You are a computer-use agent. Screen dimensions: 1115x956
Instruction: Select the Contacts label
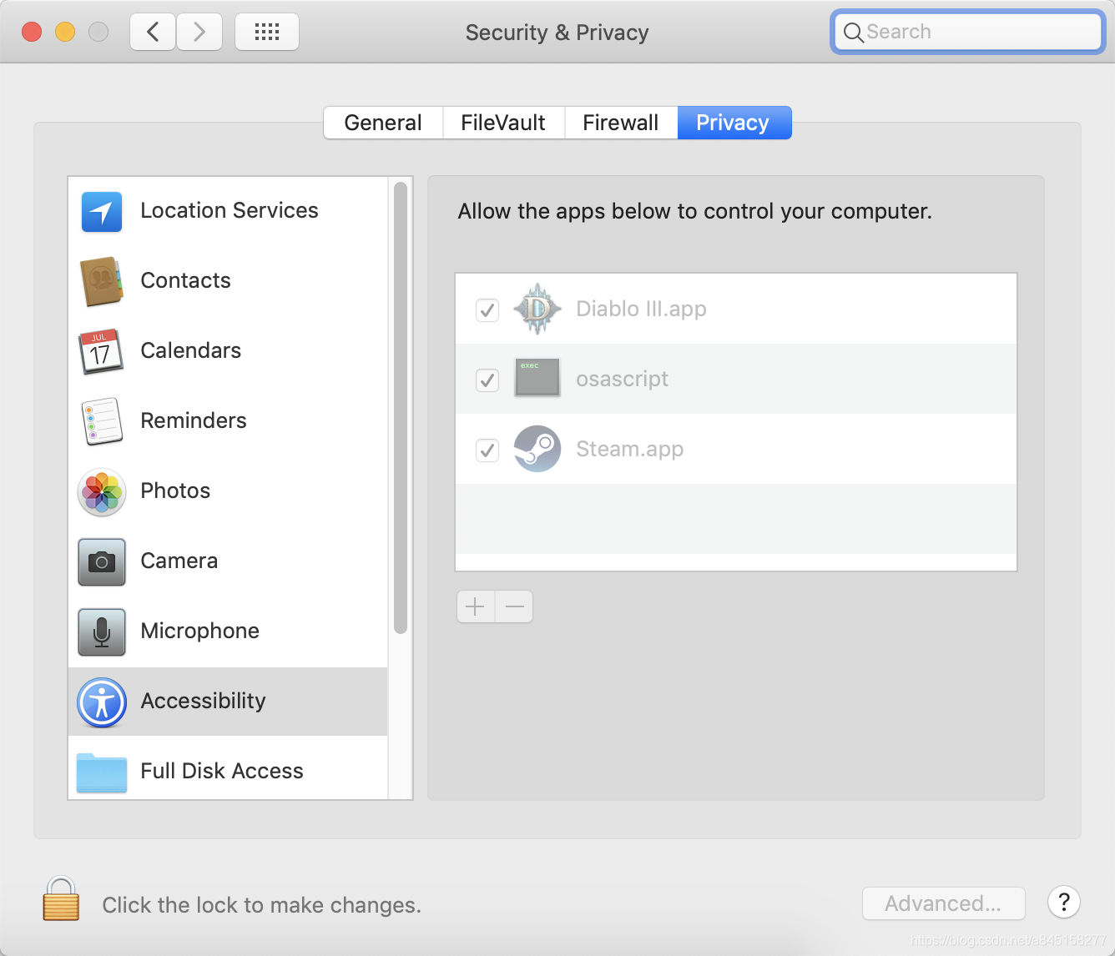(186, 280)
